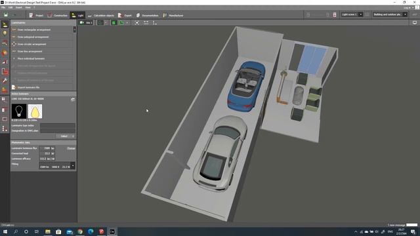Click the Change link in Photometric data
The image size is (420, 236).
click(71, 148)
